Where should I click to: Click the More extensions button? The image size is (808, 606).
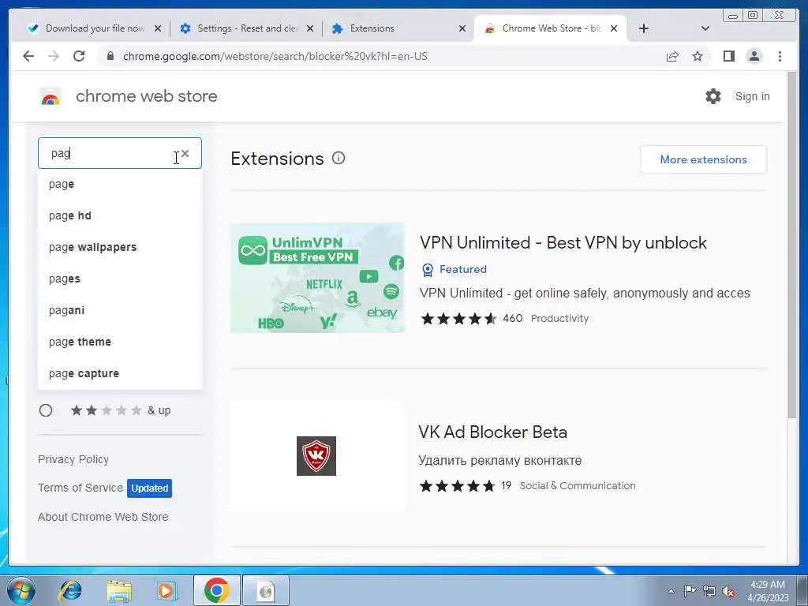point(703,159)
